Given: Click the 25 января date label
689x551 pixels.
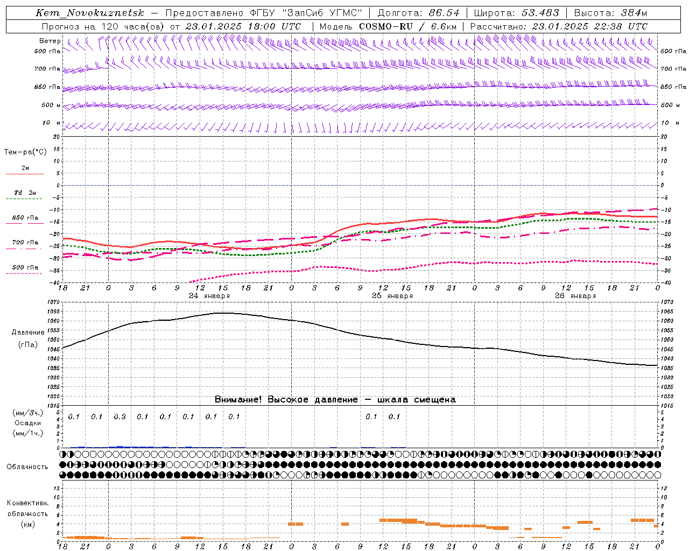Looking at the screenshot, I should [392, 296].
